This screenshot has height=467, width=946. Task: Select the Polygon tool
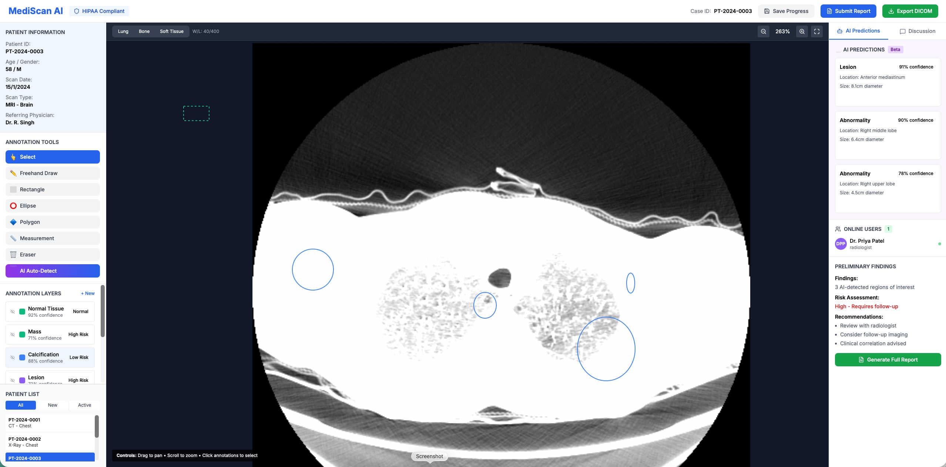tap(52, 222)
